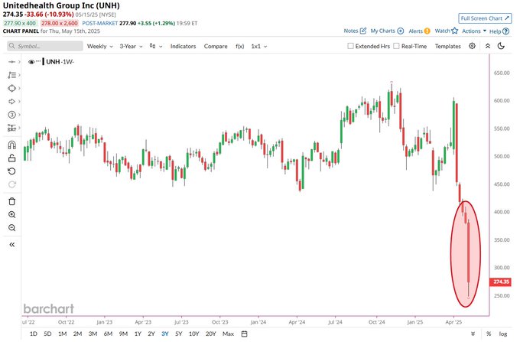Open the numbered wave pattern tool
This screenshot has width=520, height=342.
click(x=11, y=115)
